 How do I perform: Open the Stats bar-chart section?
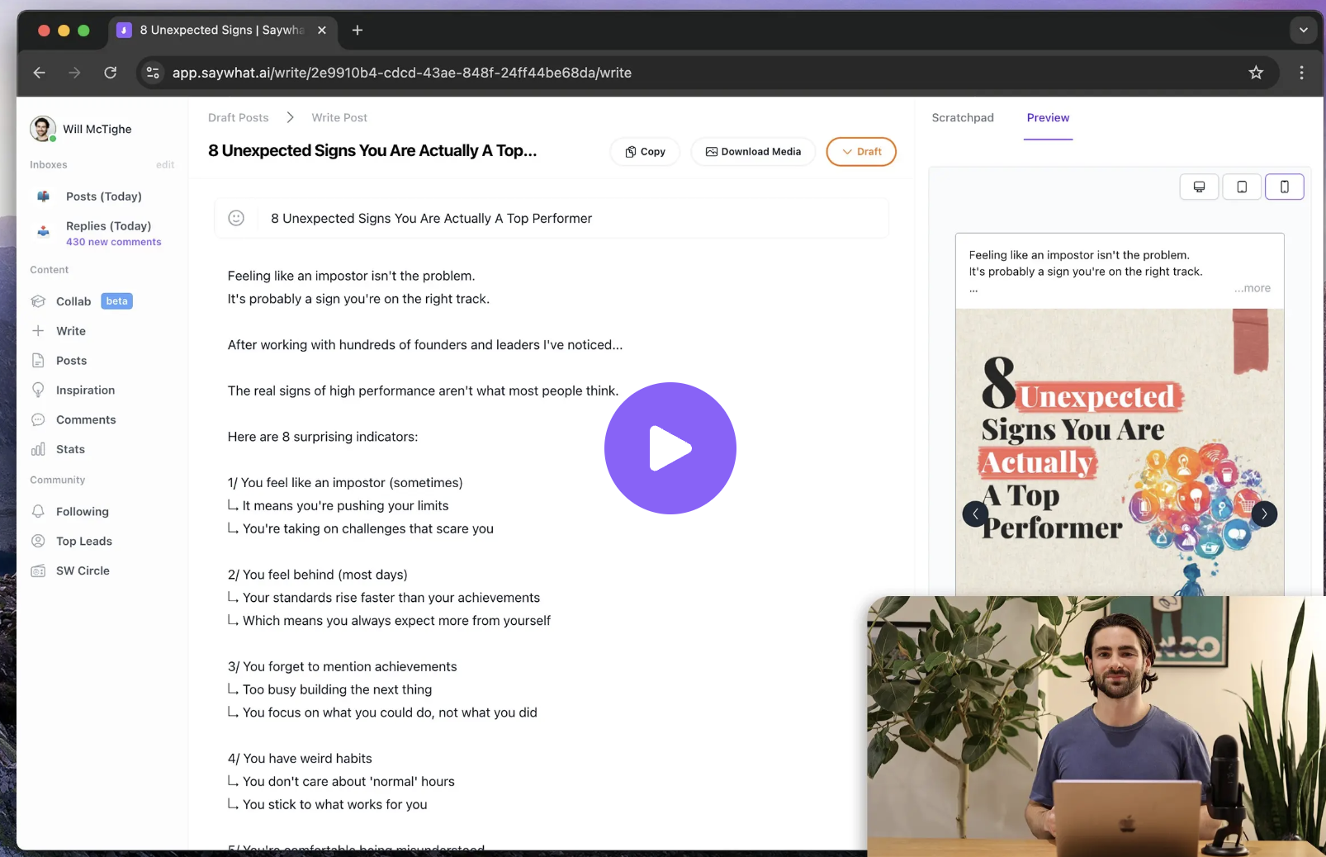(39, 449)
